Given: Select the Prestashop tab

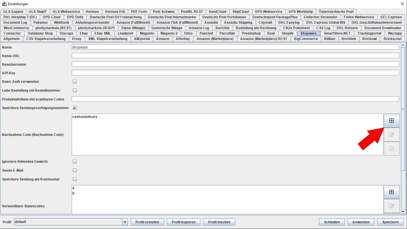Looking at the screenshot, I should [x=251, y=33].
